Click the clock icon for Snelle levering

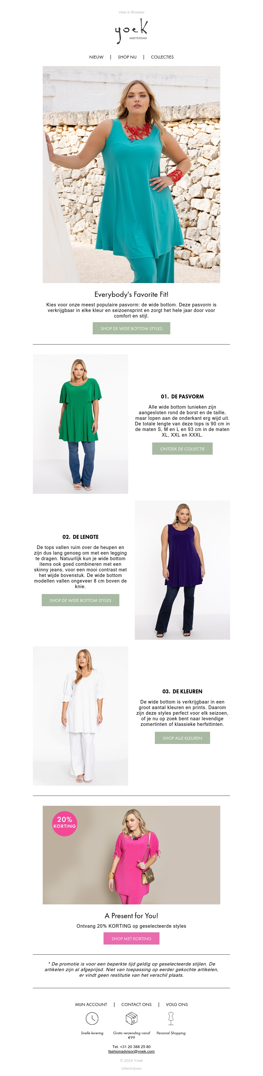coord(92,1018)
